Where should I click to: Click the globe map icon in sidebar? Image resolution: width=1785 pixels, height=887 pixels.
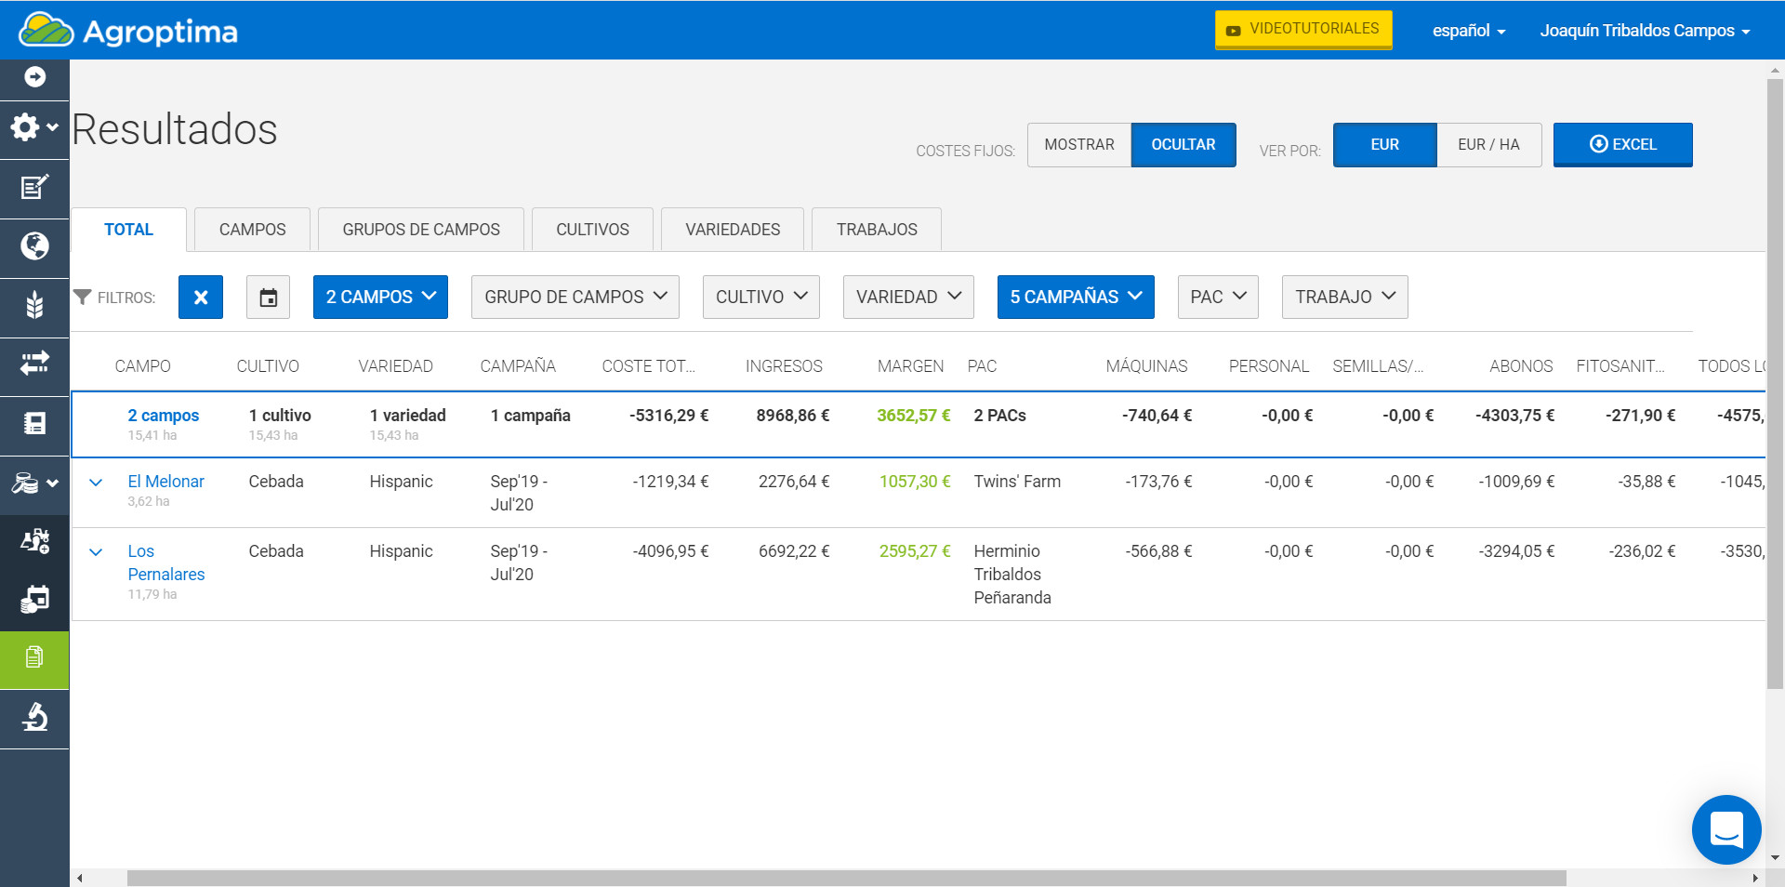34,246
